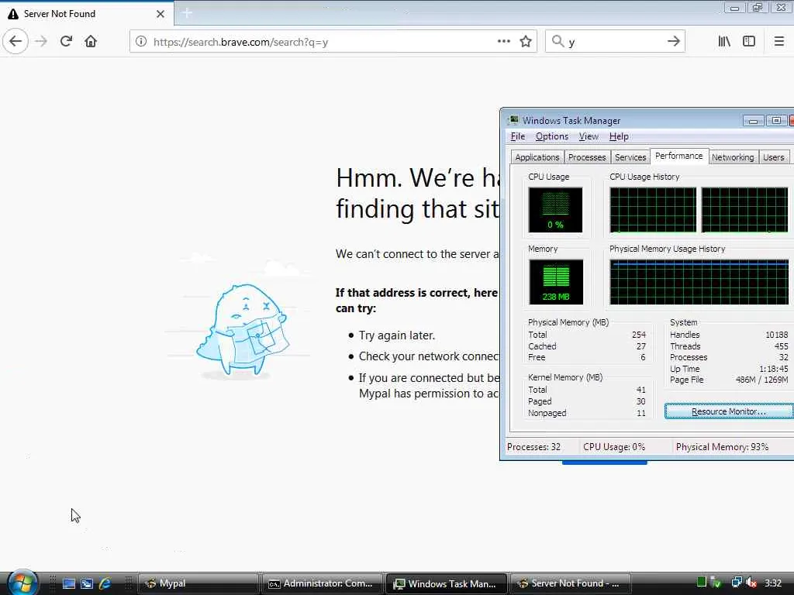
Task: Click status bar Processes: 32
Action: (533, 447)
